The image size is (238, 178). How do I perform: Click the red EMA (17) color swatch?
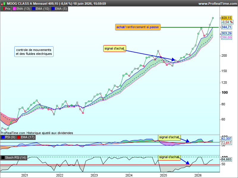[19, 137]
